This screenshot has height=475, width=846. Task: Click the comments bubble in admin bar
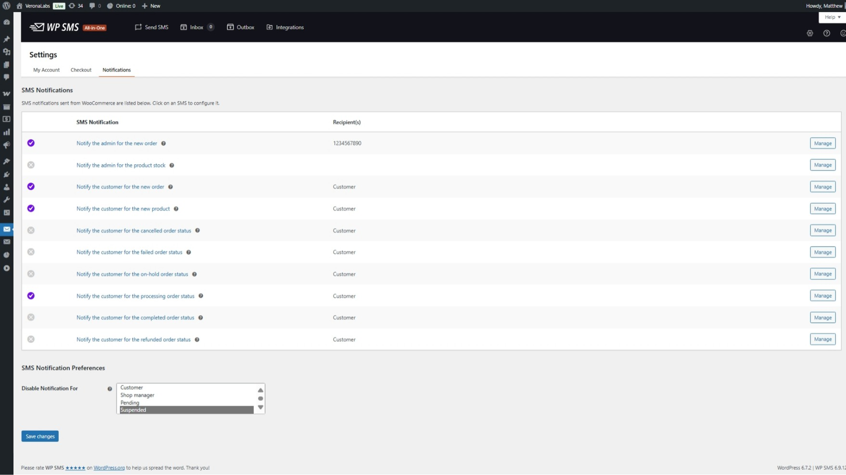(x=95, y=6)
